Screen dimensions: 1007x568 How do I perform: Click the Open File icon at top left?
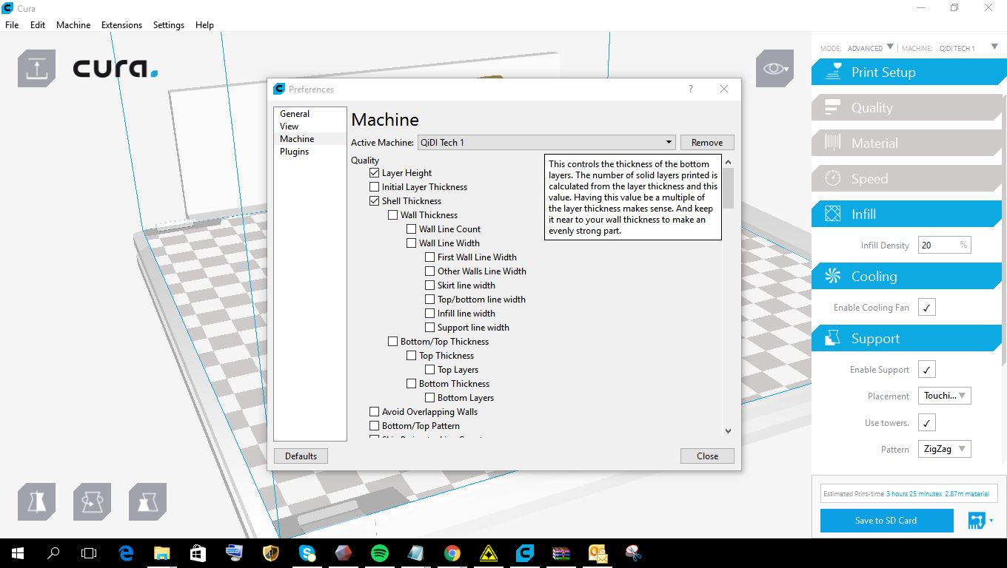(x=36, y=69)
